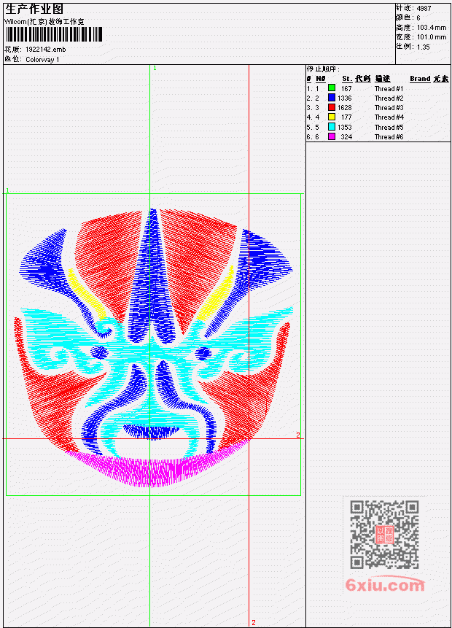This screenshot has height=628, width=452.
Task: Select the 'Thread #4' description text
Action: (389, 117)
